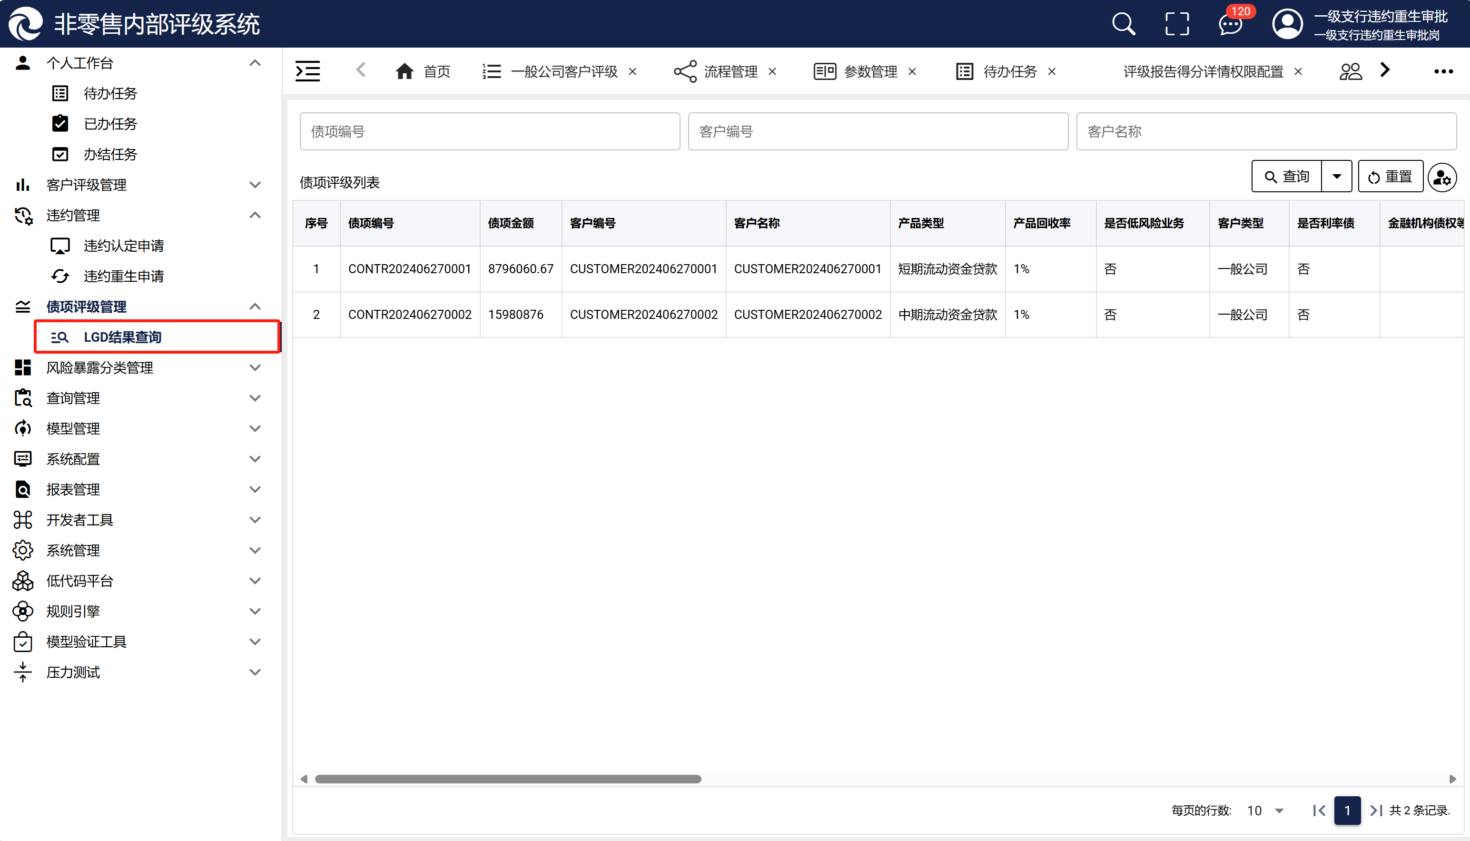Open the dropdown arrow next to 查询
The width and height of the screenshot is (1470, 841).
[1336, 177]
